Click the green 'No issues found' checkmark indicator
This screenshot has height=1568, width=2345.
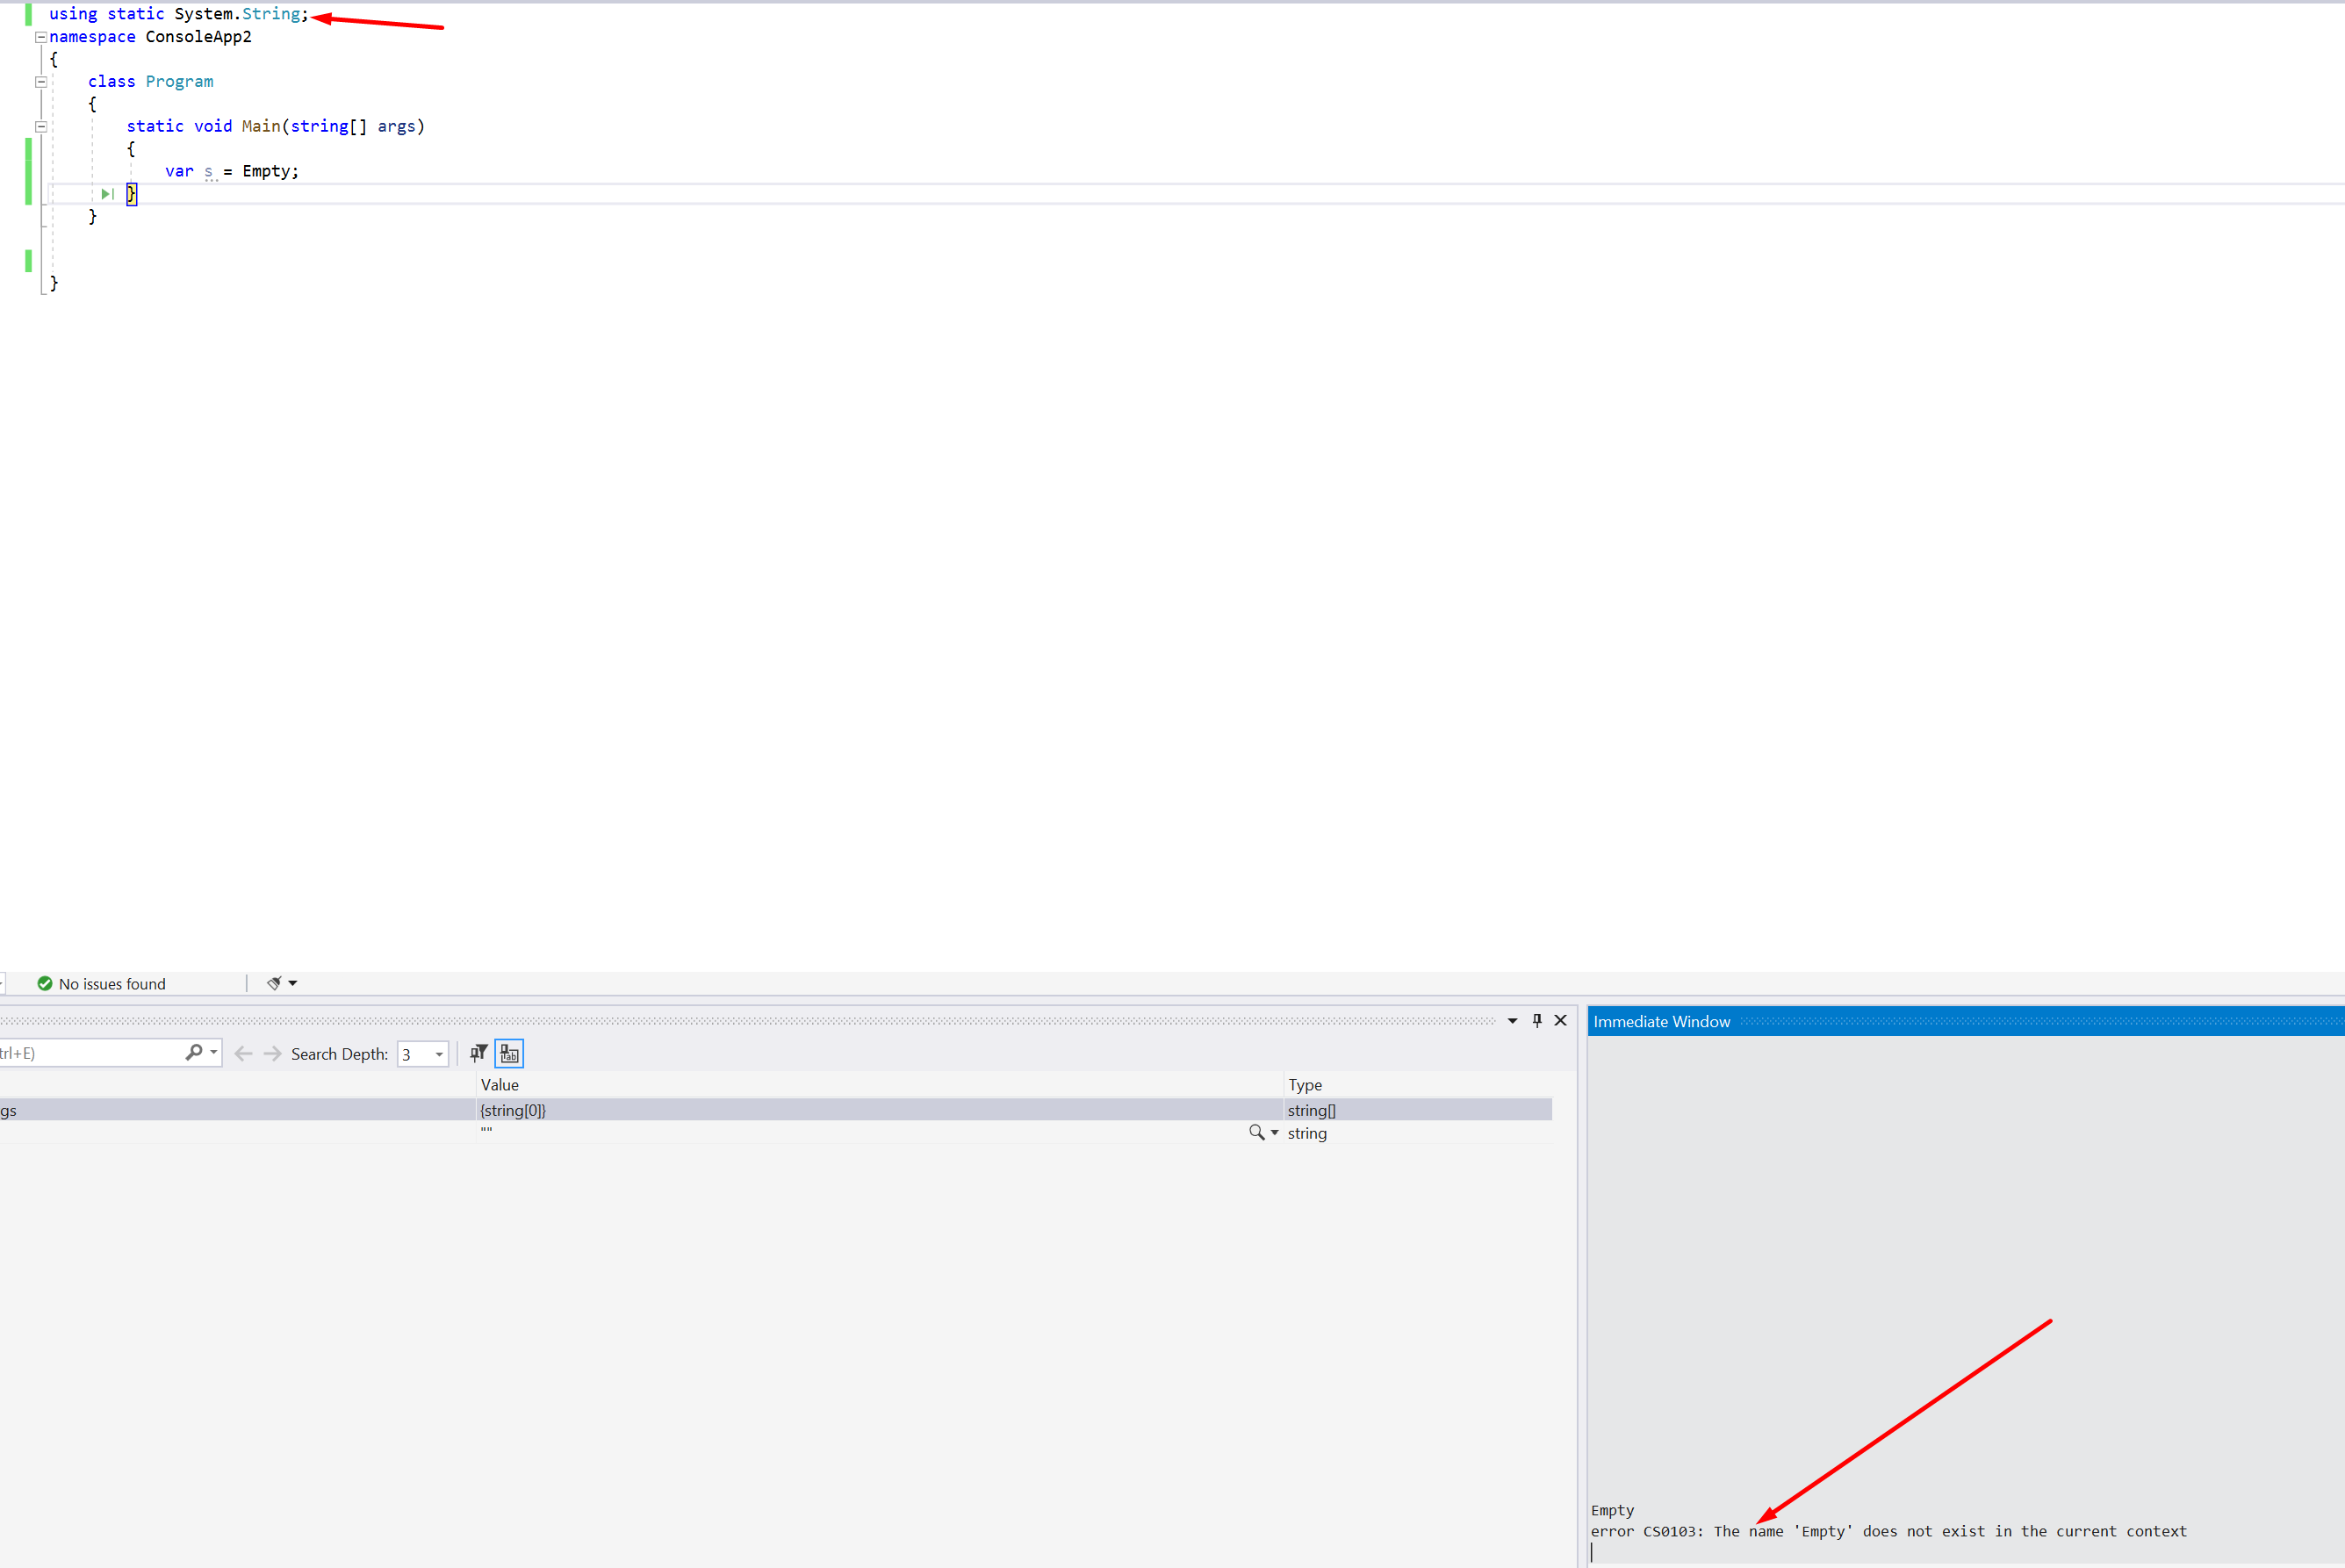[44, 983]
